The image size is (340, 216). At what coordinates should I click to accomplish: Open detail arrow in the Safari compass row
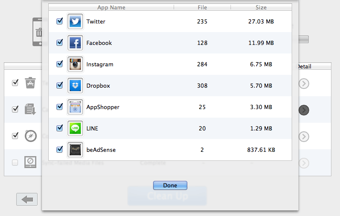click(x=304, y=136)
